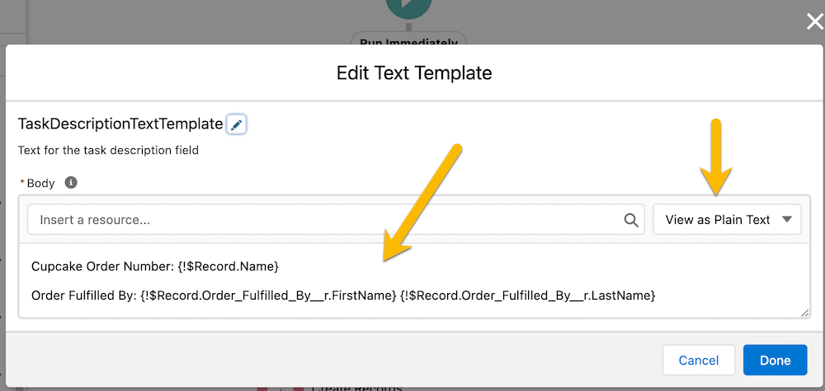Click the 'Cupcake Order Number: {!$Record.Name}' line
This screenshot has height=391, width=825.
(x=155, y=267)
